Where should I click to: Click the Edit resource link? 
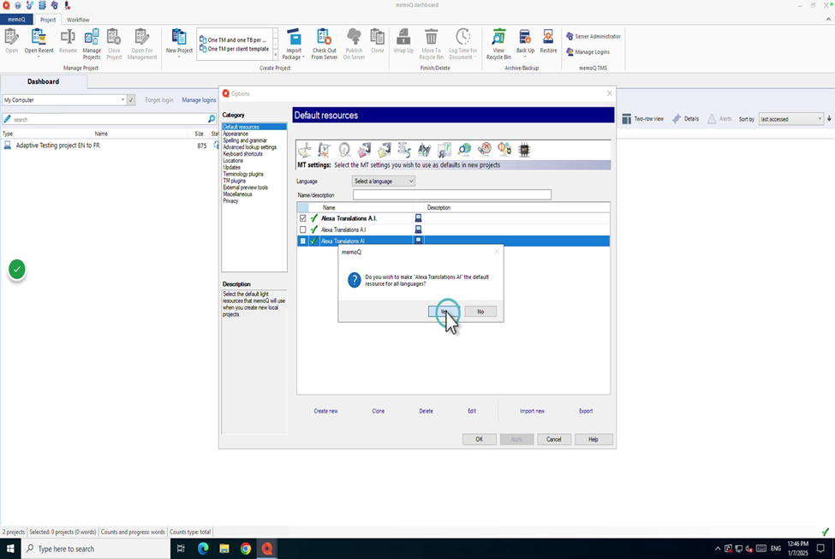[x=472, y=411]
